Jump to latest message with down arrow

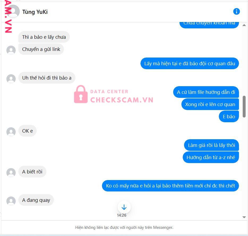[x=124, y=207]
